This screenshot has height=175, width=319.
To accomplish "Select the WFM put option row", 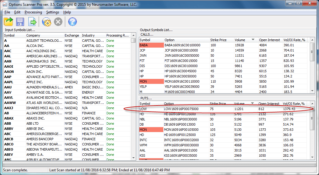I will [223, 145].
